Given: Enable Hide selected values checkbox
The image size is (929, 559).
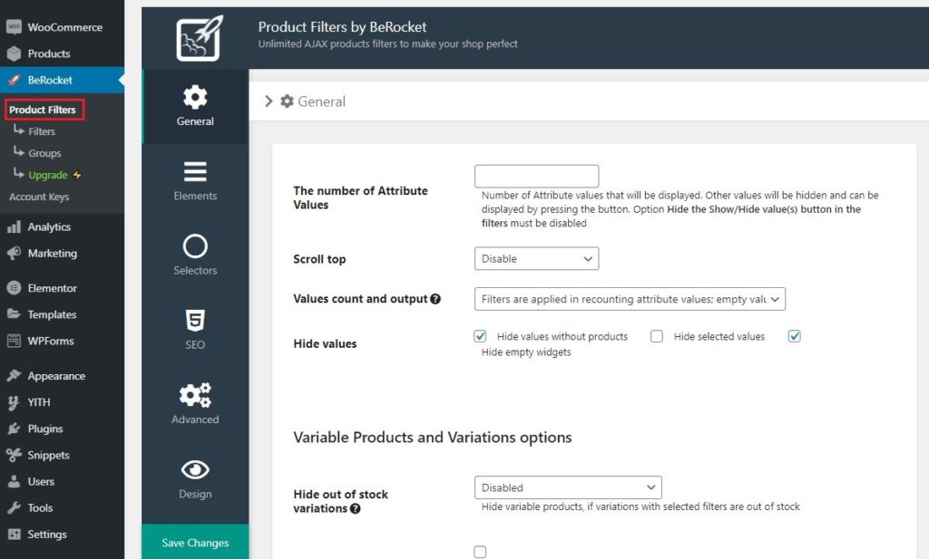Looking at the screenshot, I should click(657, 336).
